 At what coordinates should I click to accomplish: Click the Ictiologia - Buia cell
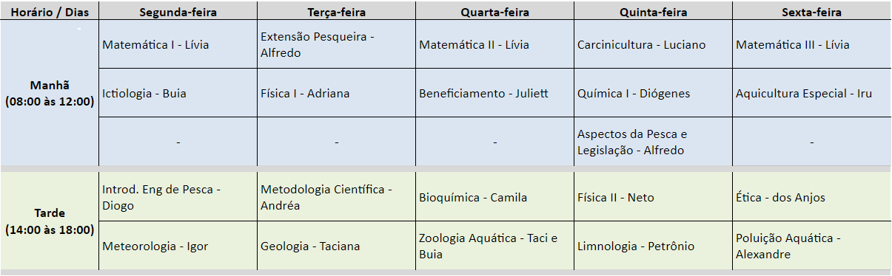click(178, 93)
